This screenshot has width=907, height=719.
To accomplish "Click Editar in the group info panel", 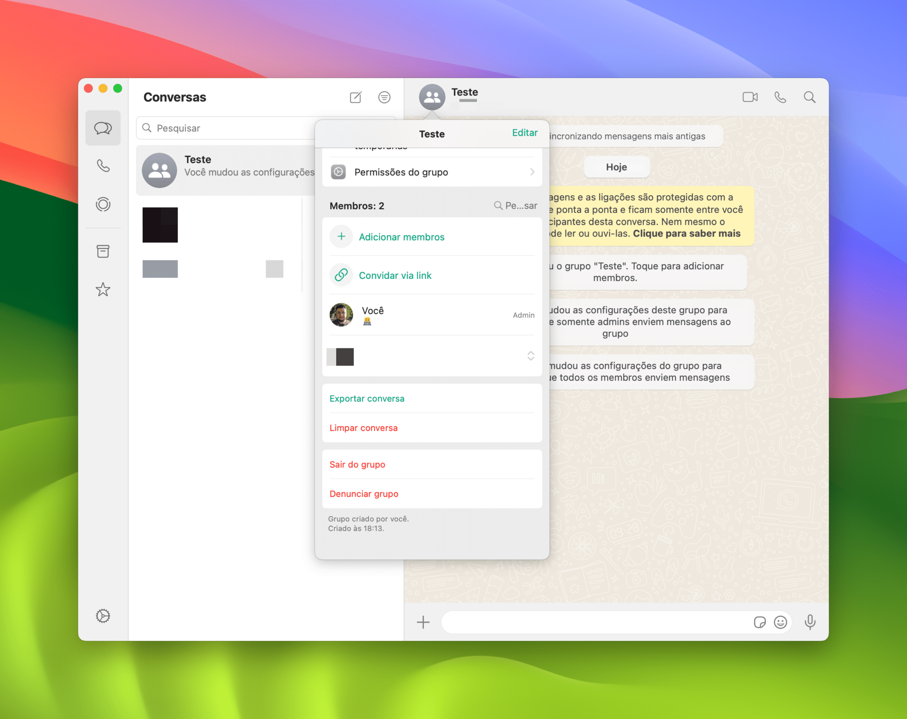I will [524, 132].
